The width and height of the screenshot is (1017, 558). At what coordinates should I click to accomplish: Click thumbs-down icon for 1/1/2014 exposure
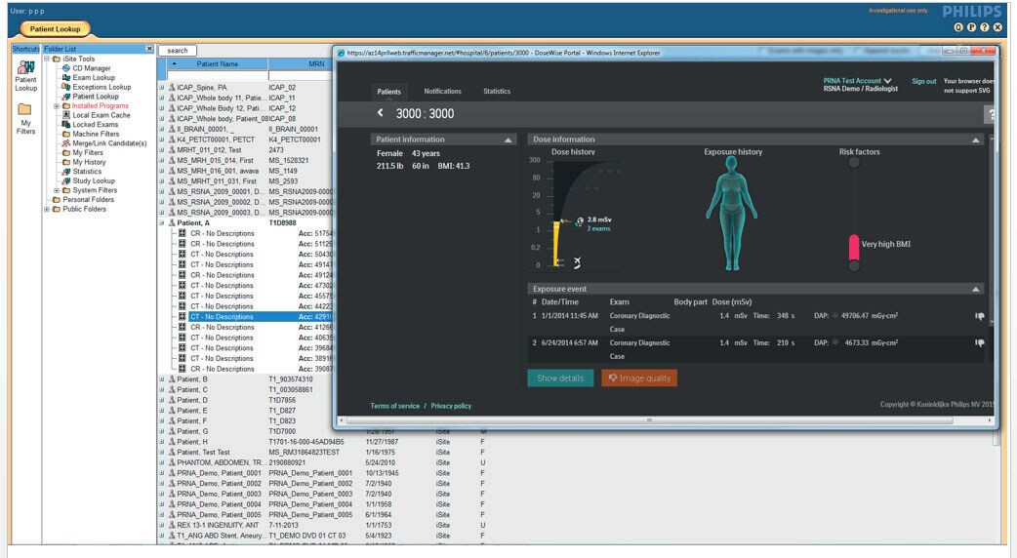coord(979,316)
